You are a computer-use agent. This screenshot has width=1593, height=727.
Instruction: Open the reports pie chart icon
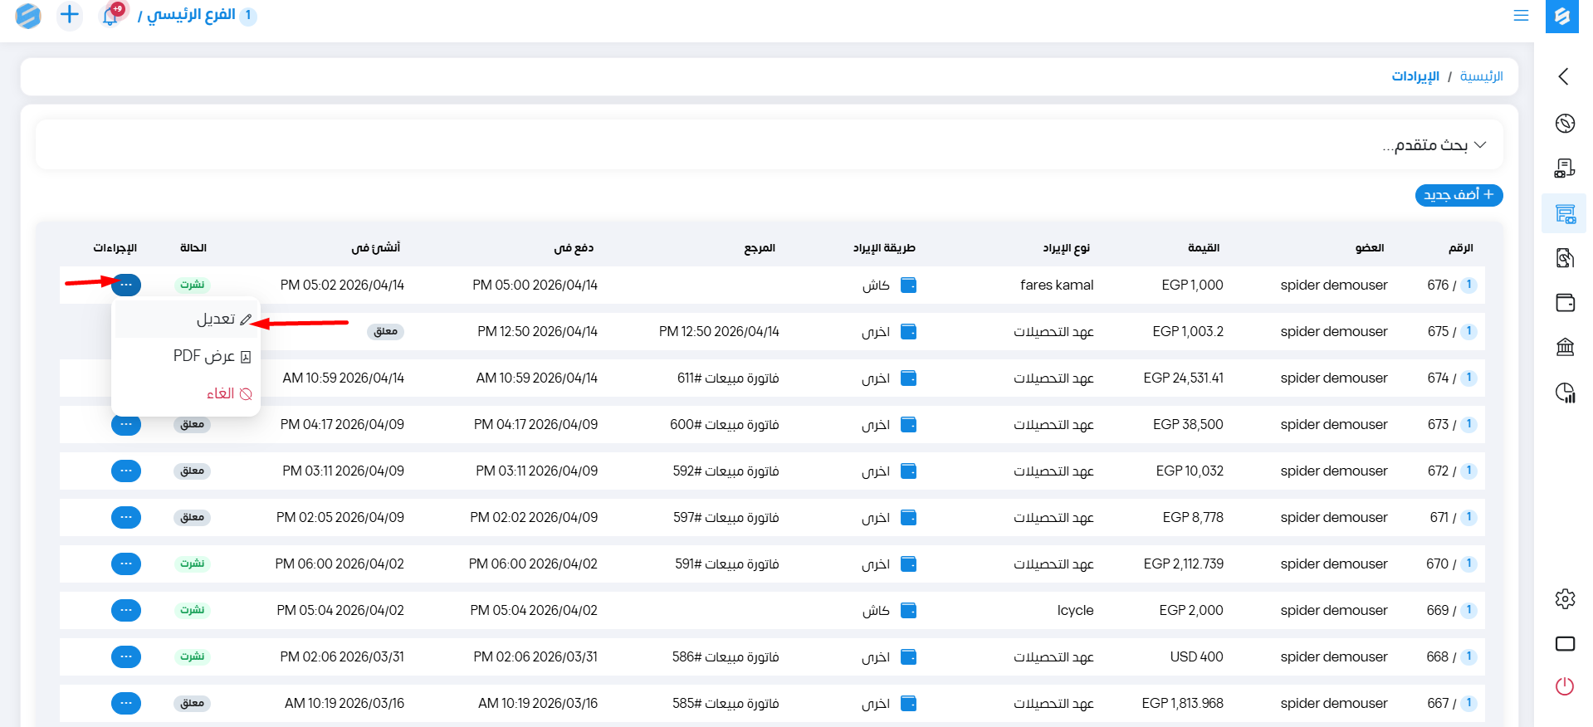pyautogui.click(x=1565, y=393)
